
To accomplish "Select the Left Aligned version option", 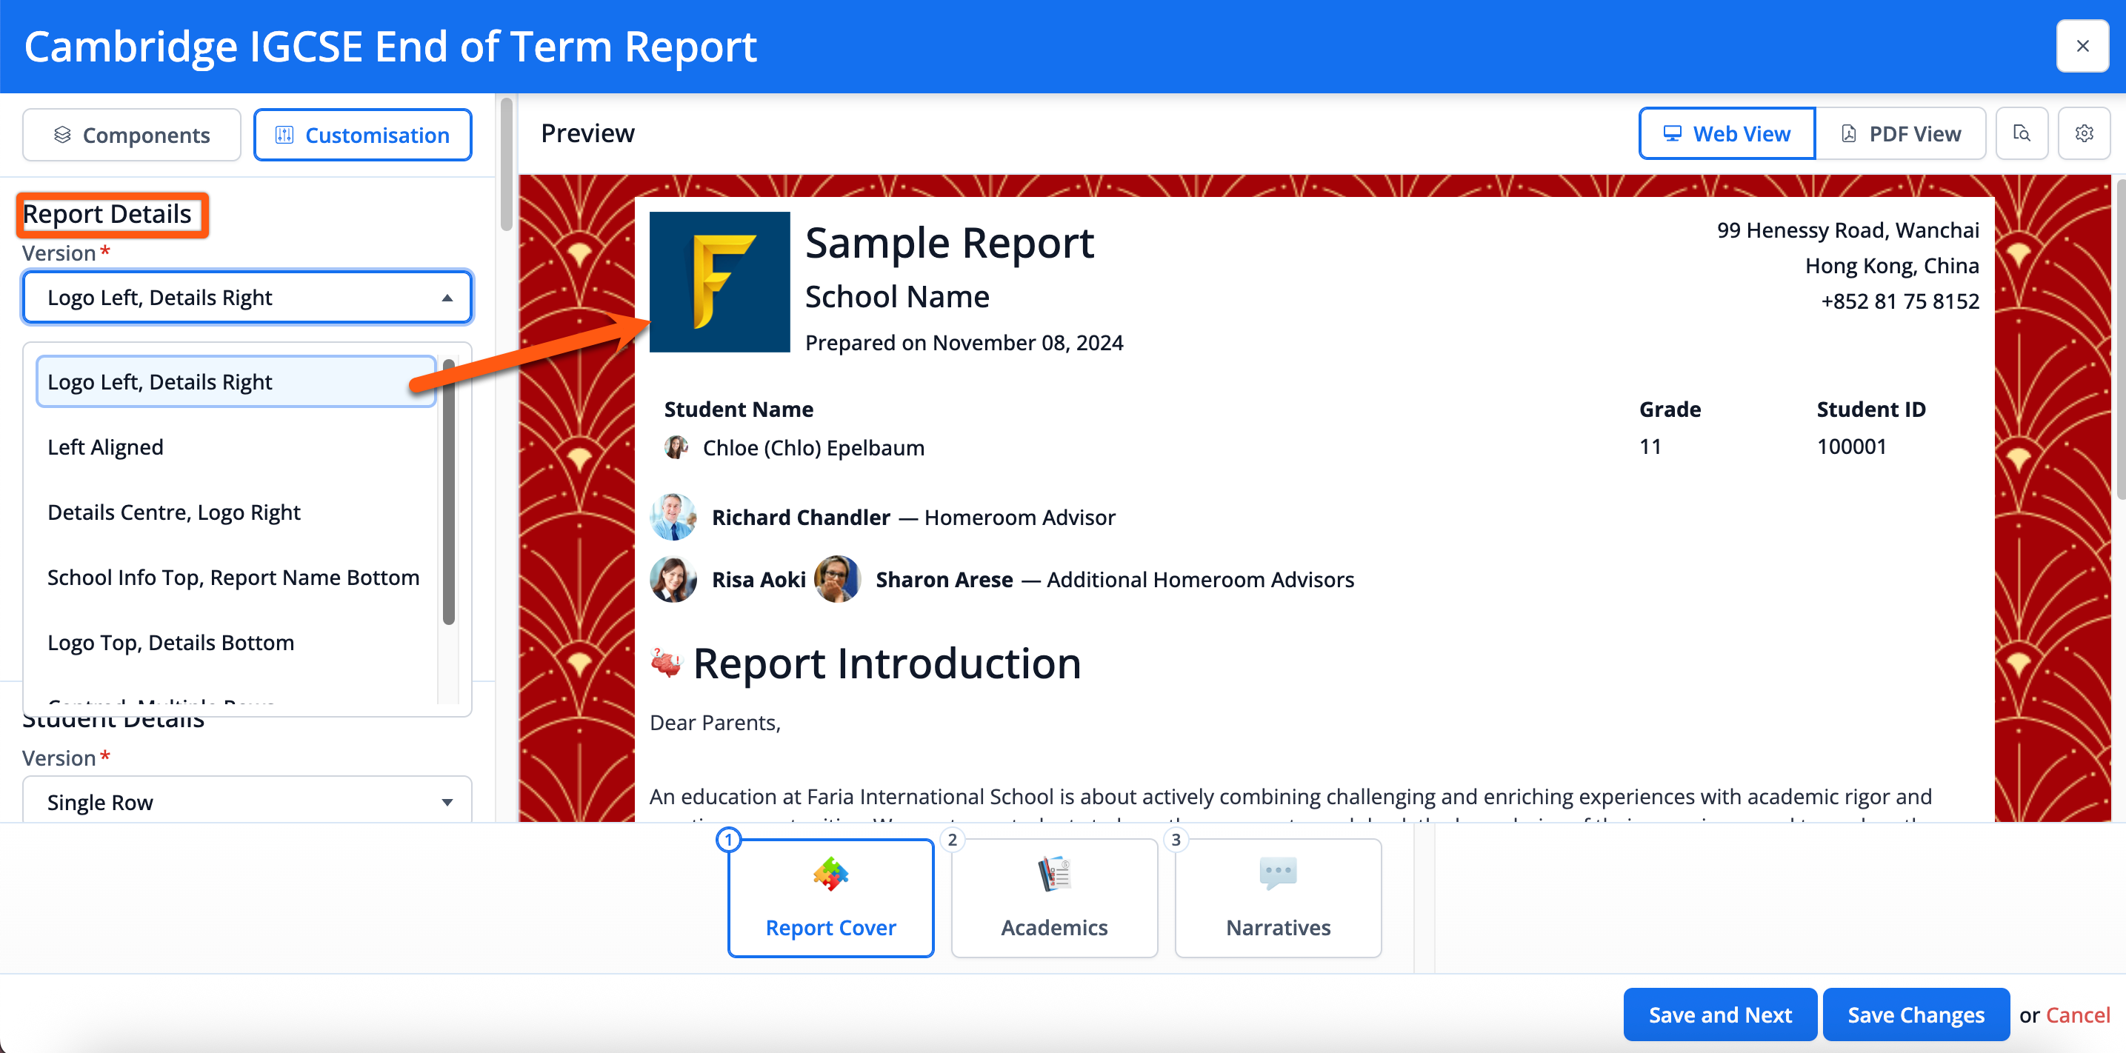I will pyautogui.click(x=106, y=447).
